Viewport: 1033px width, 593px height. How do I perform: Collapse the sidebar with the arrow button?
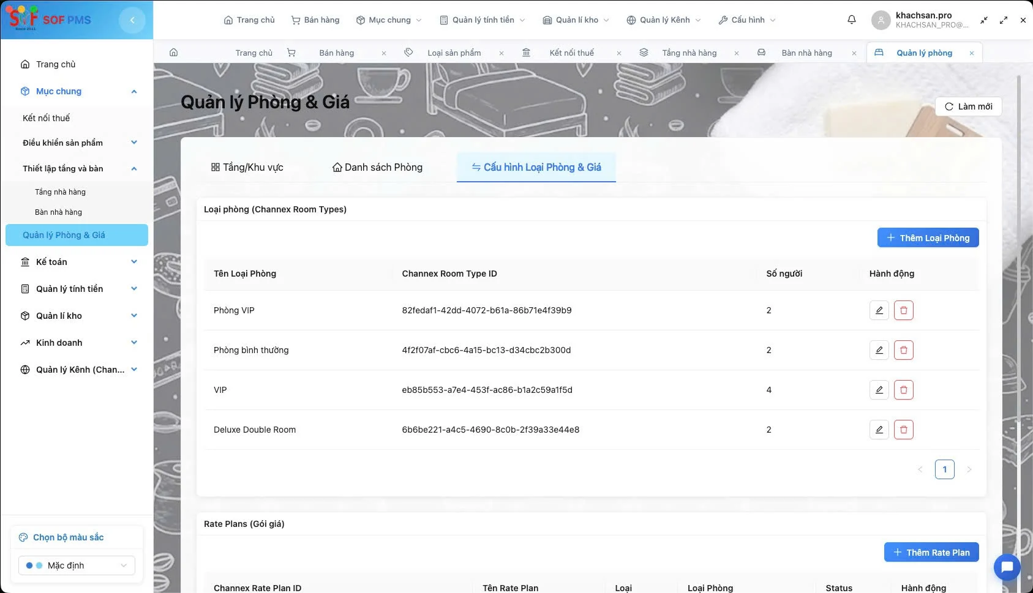click(x=132, y=20)
